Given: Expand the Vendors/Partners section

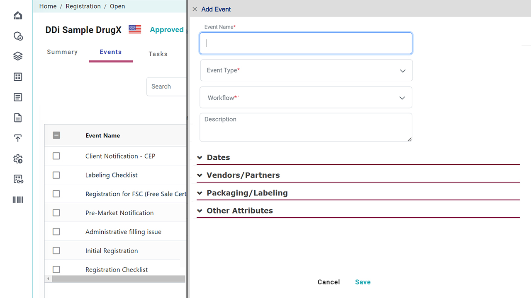Looking at the screenshot, I should point(243,175).
